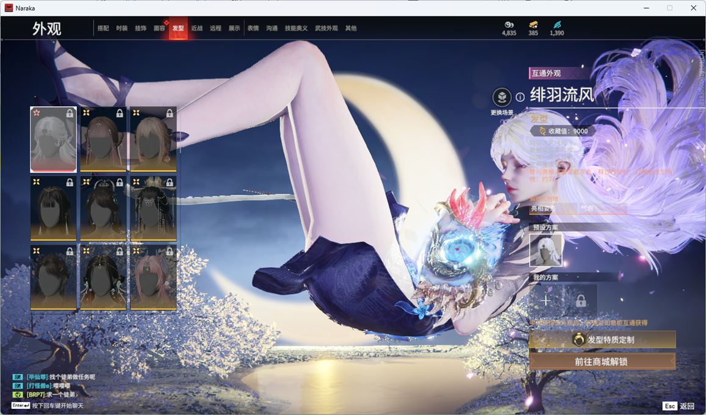Click the Naraka app icon in title bar
Screen dimensions: 706x415
(x=9, y=8)
